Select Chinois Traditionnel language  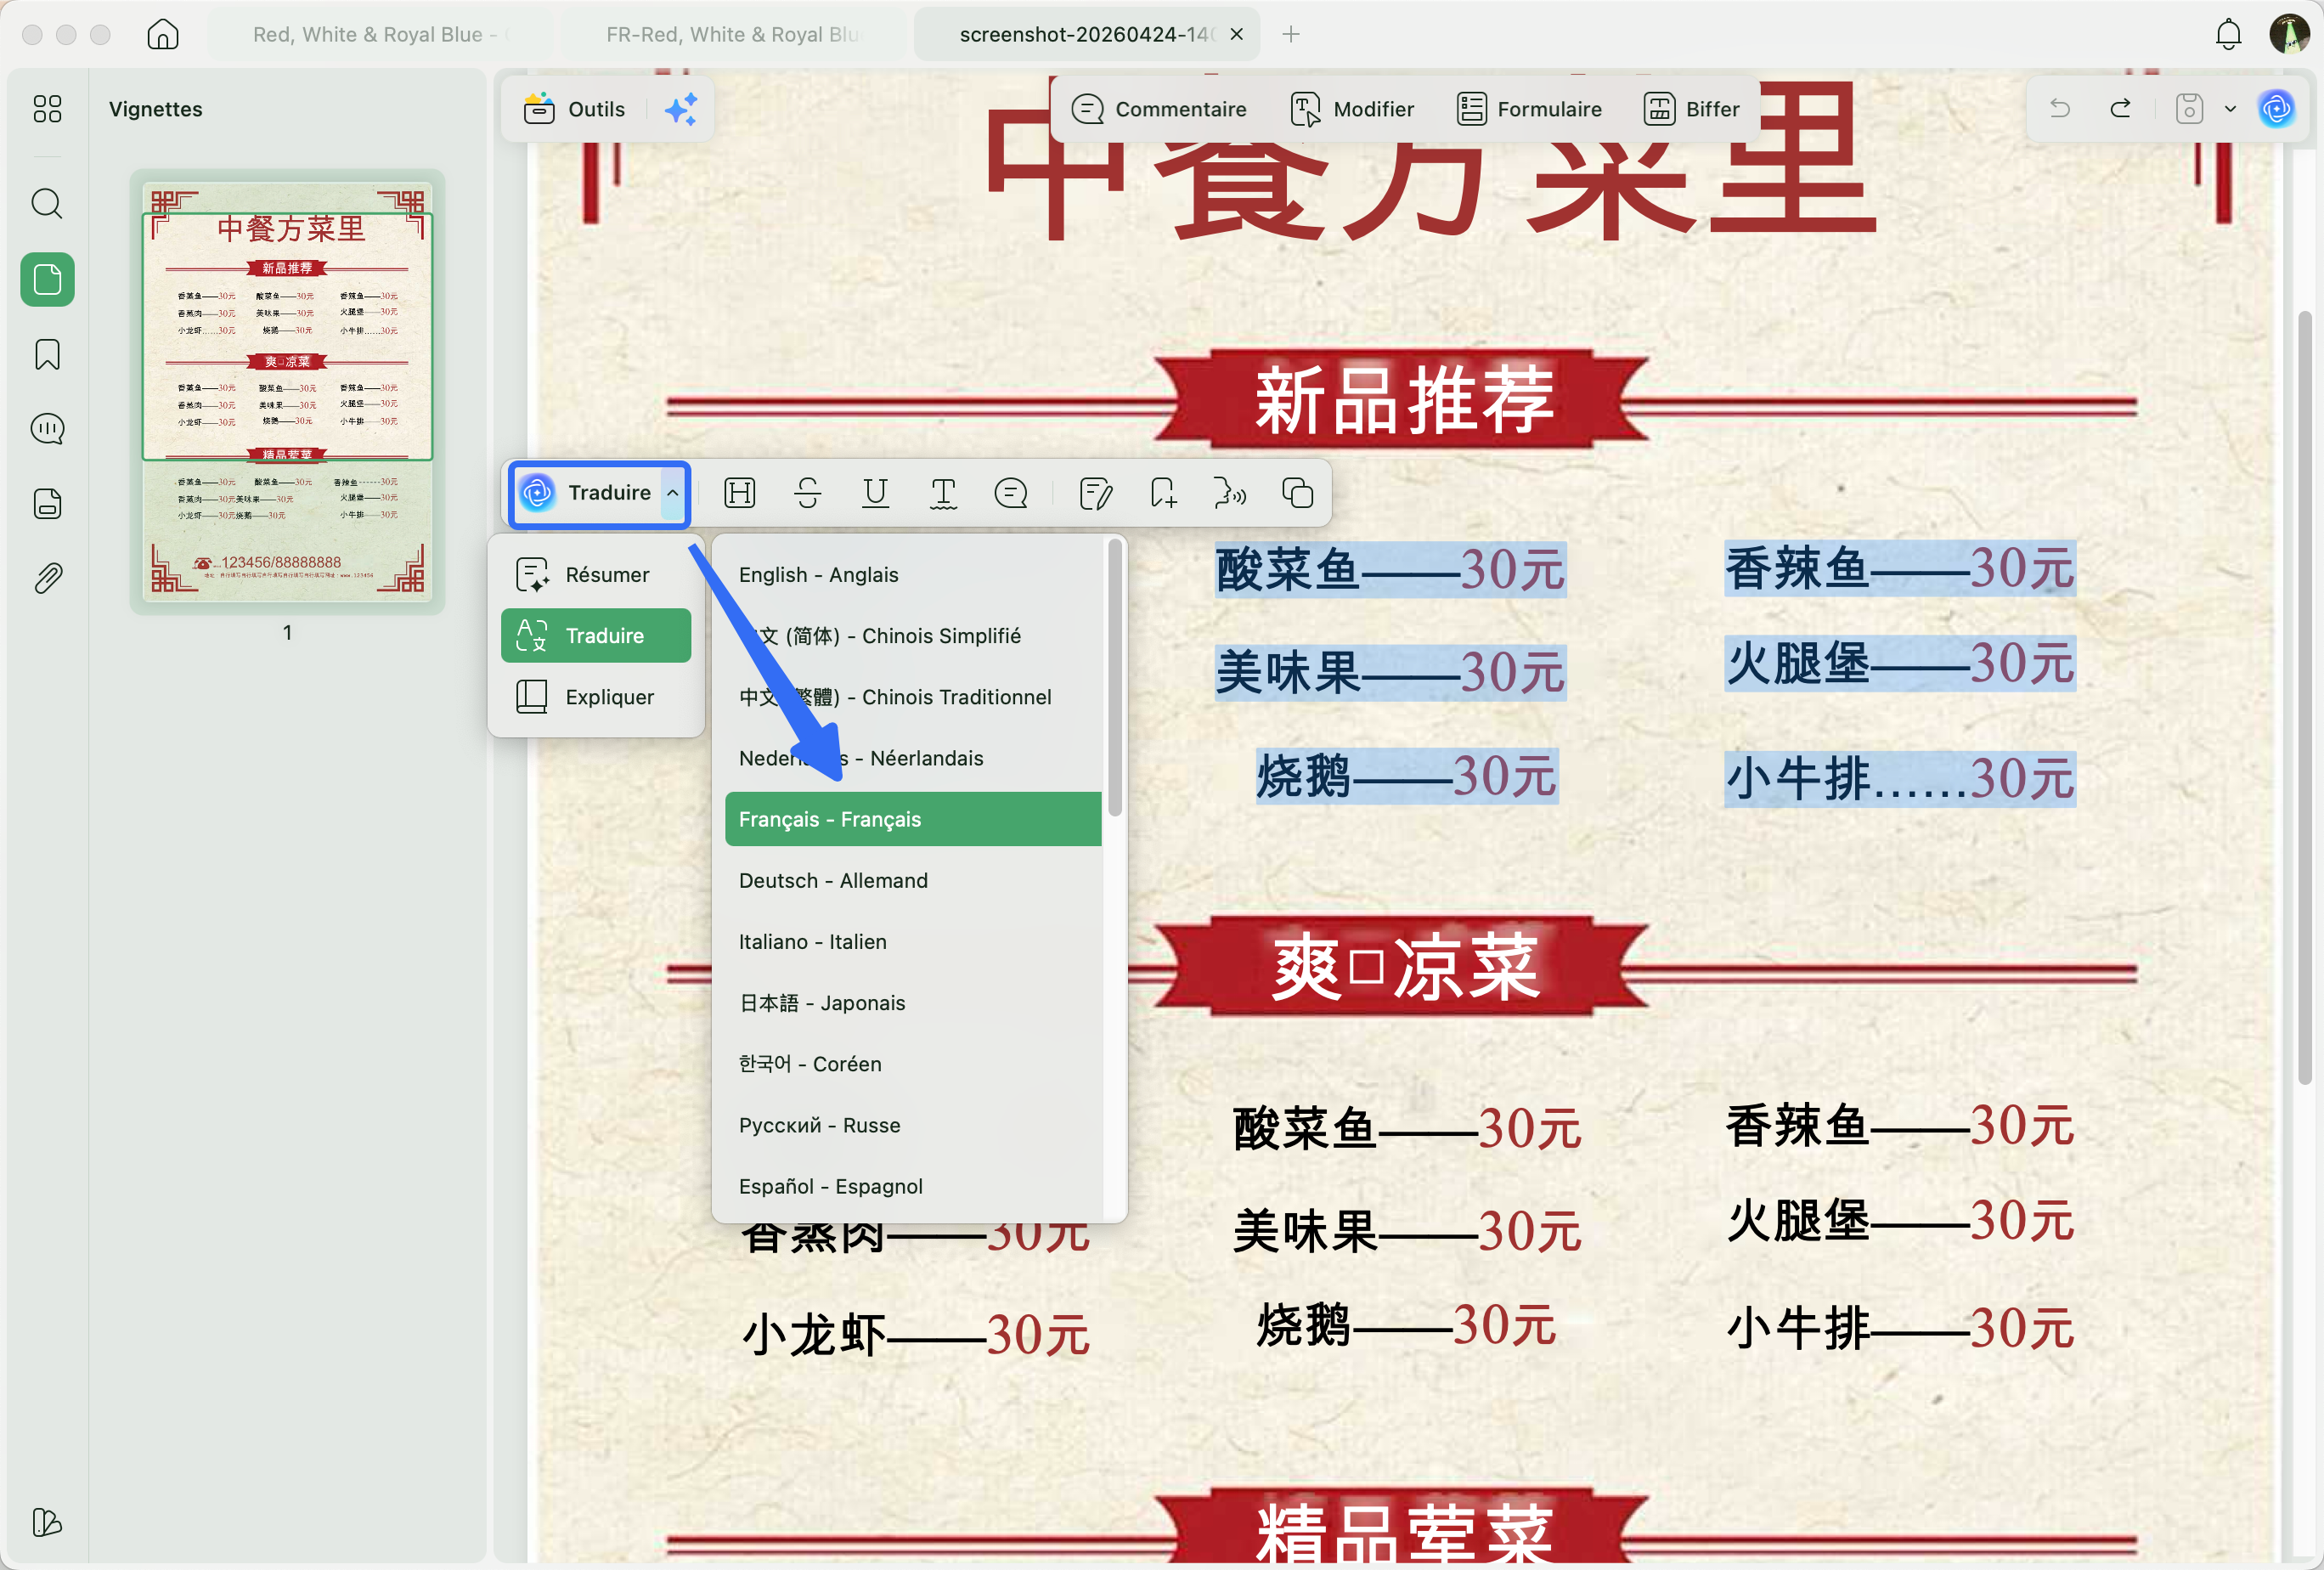(913, 697)
